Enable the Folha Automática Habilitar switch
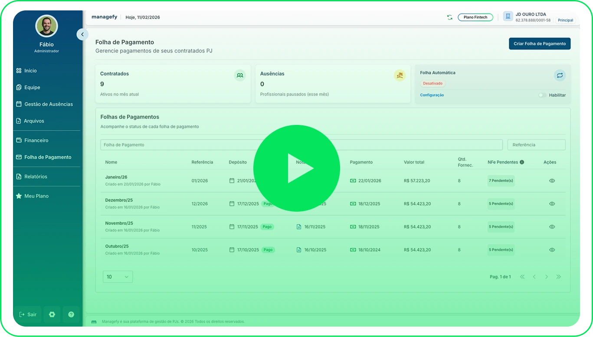 pos(542,95)
